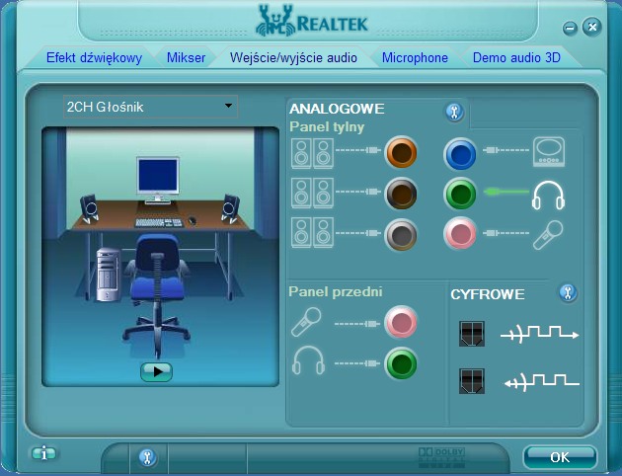The height and width of the screenshot is (476, 622).
Task: Click the front panel headphones icon
Action: (308, 360)
